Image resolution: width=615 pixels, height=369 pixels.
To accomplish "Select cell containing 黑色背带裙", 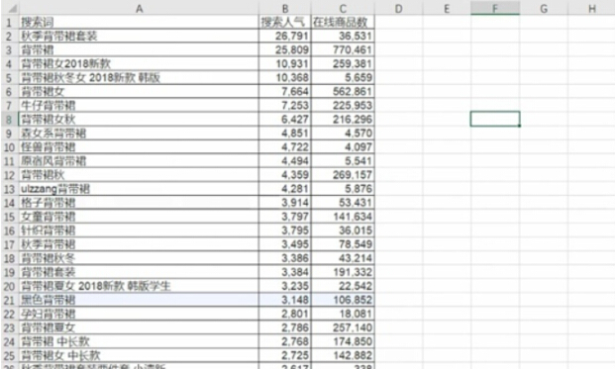I will 139,300.
